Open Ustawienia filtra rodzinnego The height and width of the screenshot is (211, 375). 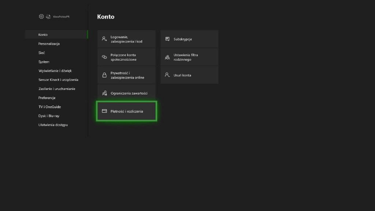189,57
